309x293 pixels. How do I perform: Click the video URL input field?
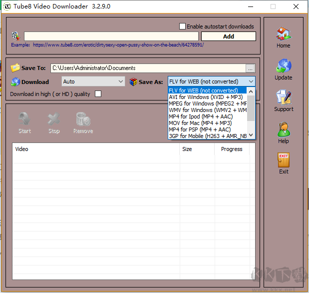[x=111, y=36]
